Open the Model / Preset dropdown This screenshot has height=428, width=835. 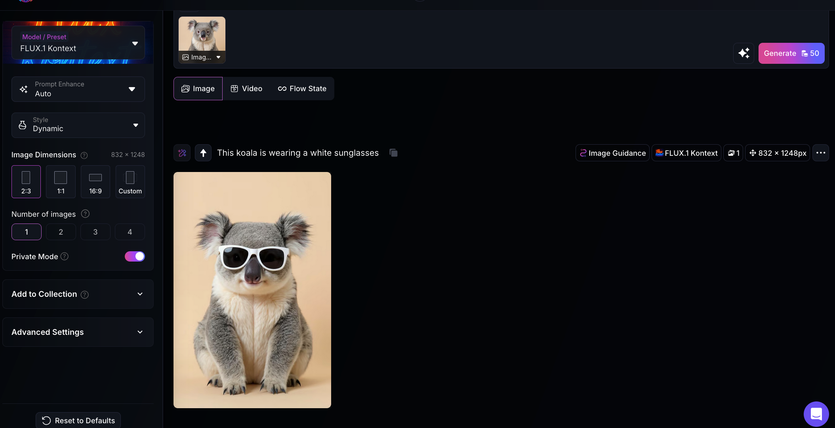[78, 43]
